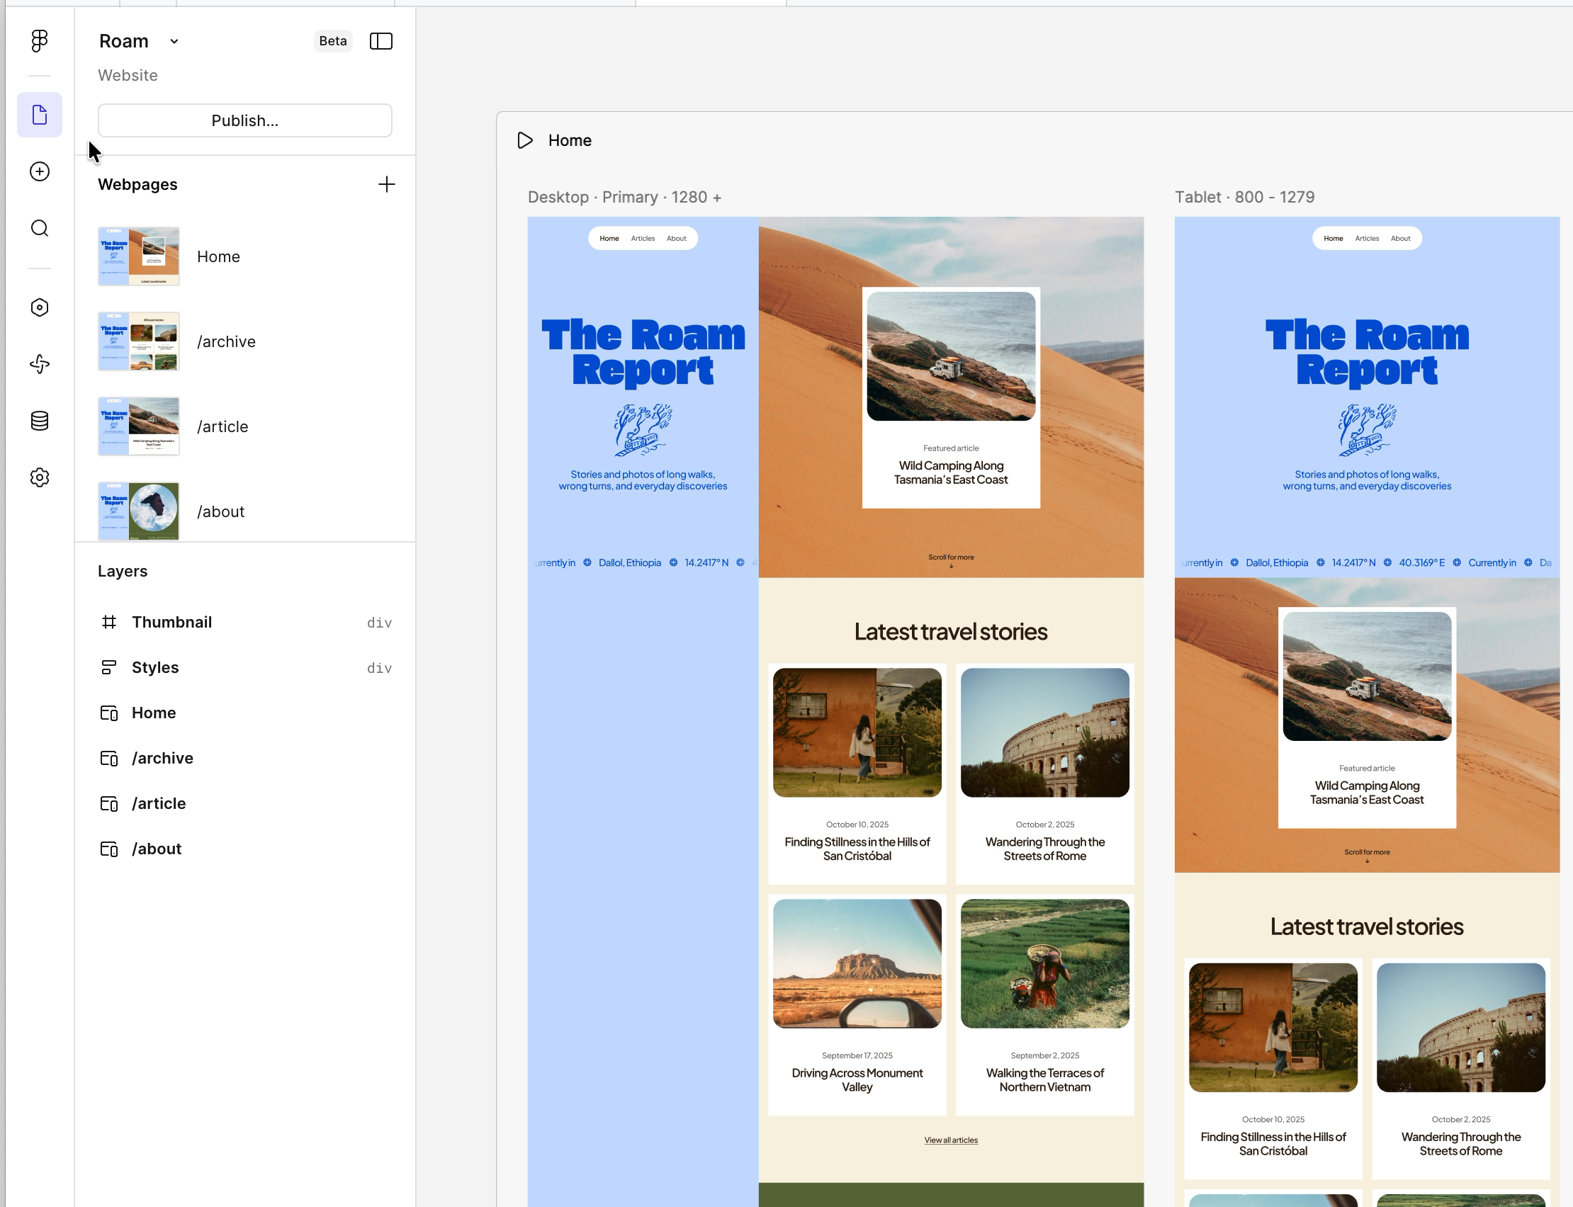Screen dimensions: 1573x1207
Task: Click Articles tab in desktop frame nav
Action: pos(643,239)
